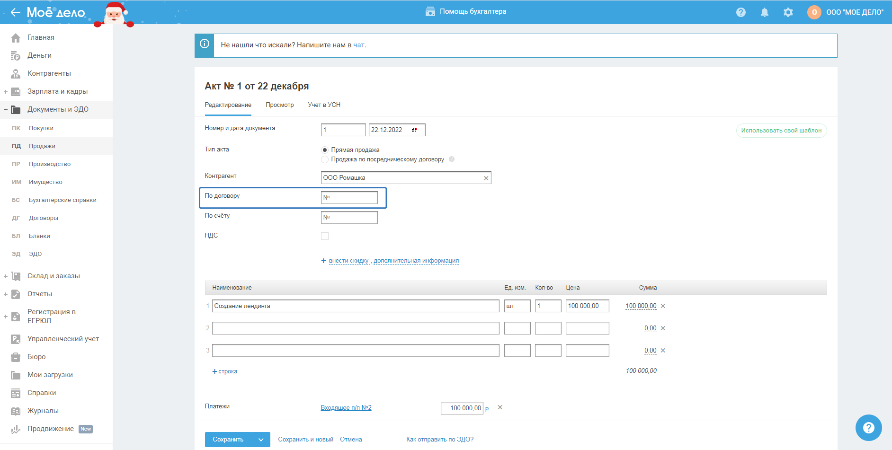
Task: Select Продажа по посредническому договору option
Action: 325,159
